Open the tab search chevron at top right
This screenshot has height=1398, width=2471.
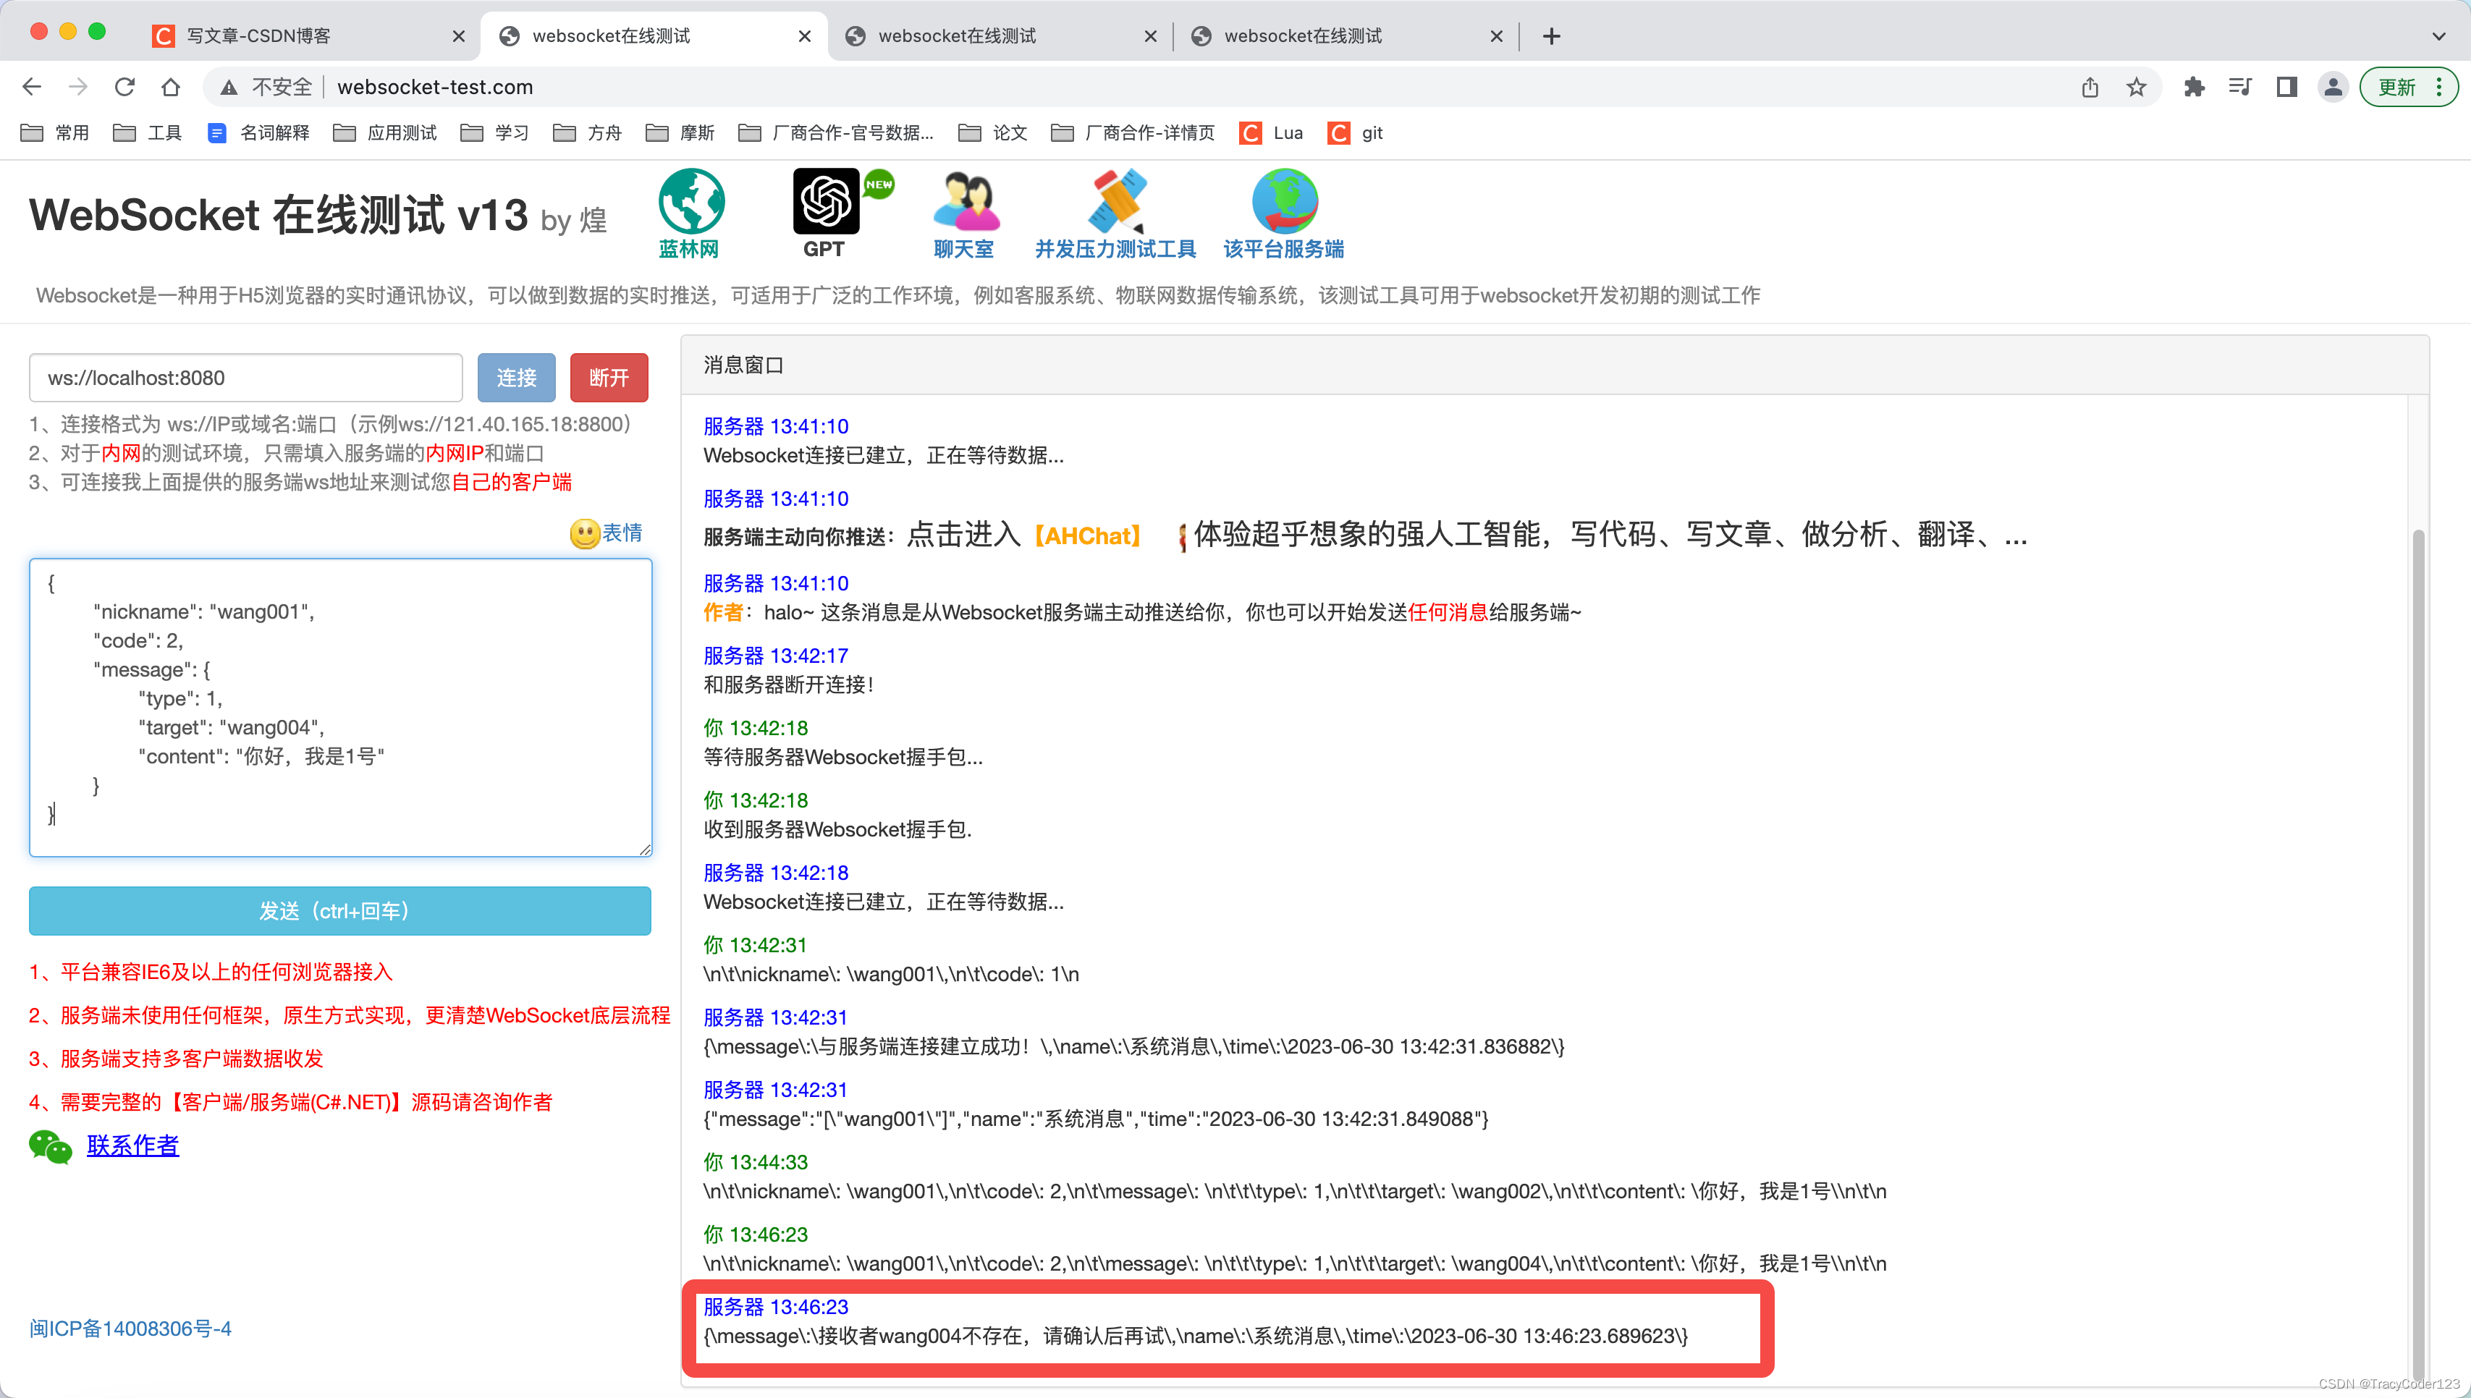click(x=2441, y=35)
